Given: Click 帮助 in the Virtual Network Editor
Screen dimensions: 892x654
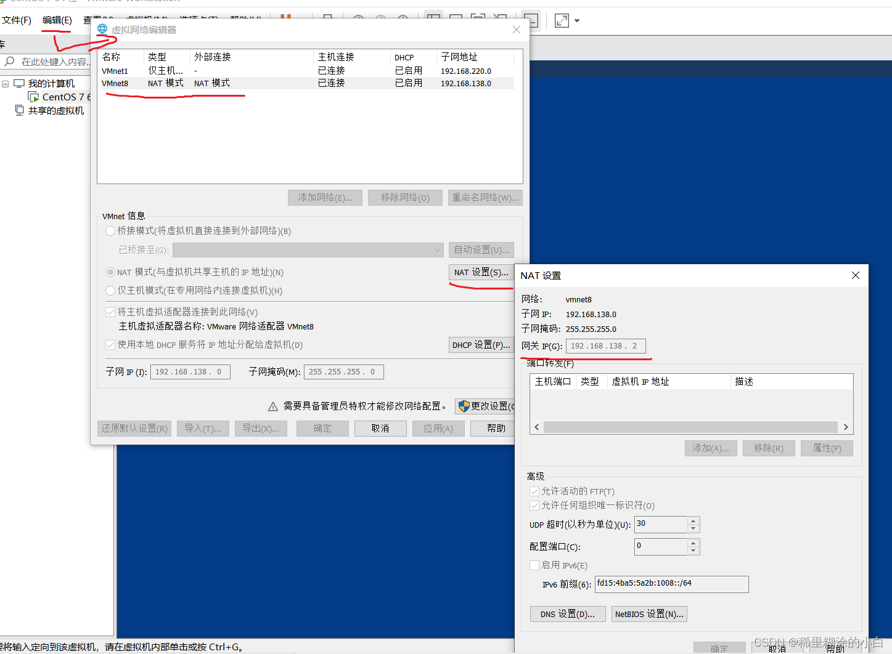Looking at the screenshot, I should 493,429.
